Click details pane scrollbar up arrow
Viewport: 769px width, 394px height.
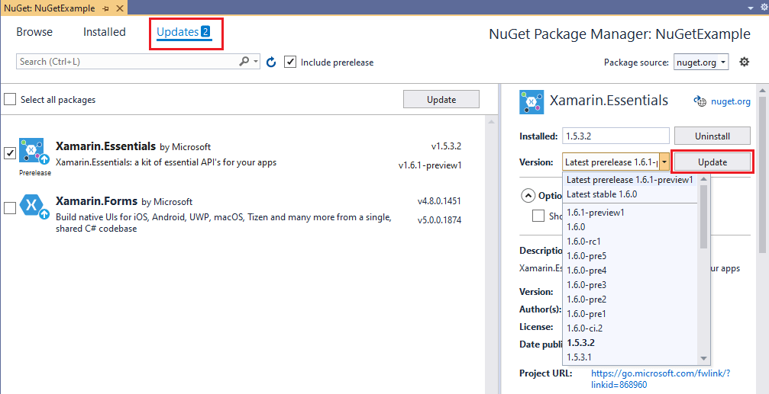tap(763, 90)
